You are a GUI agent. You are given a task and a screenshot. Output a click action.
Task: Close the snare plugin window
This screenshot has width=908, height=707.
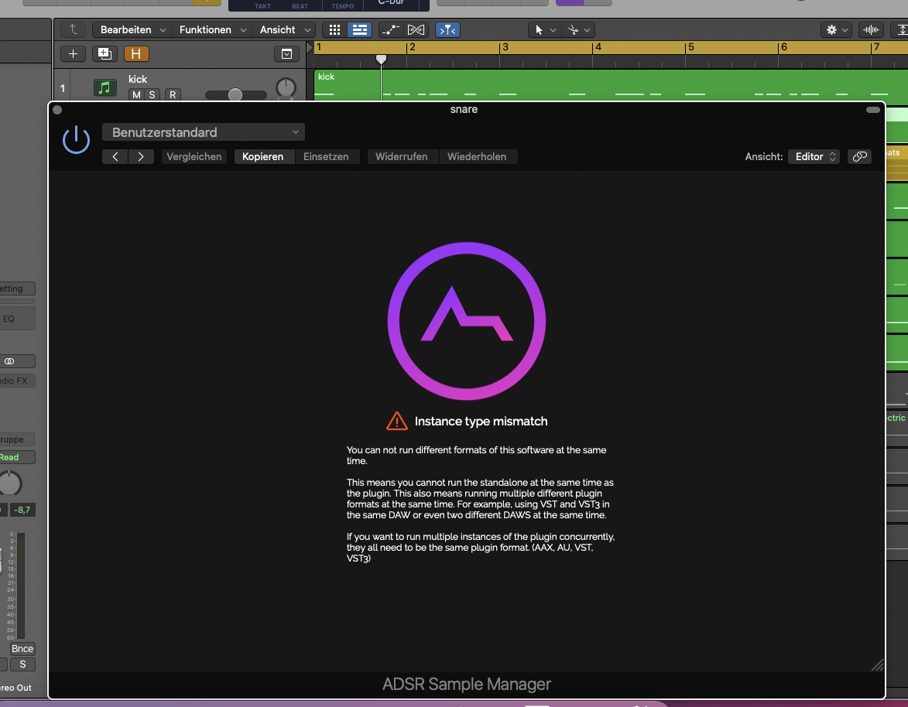57,110
